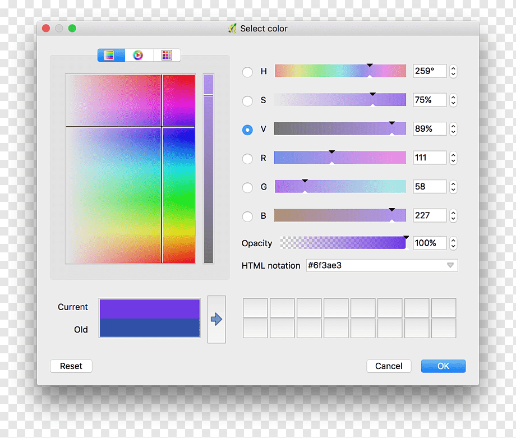Click the Cancel button
Screen dimensions: 516x438
pyautogui.click(x=389, y=366)
